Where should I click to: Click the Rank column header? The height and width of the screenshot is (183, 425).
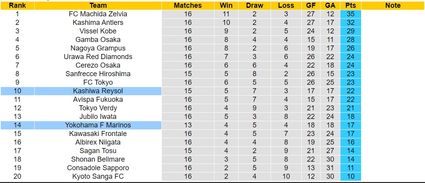point(17,5)
